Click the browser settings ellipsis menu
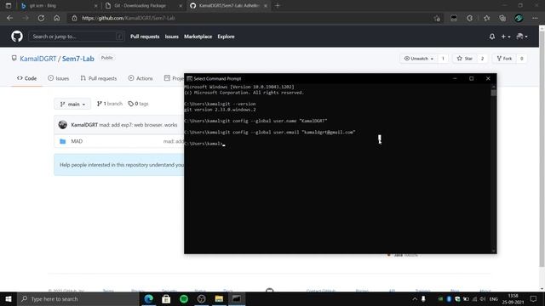 point(535,18)
